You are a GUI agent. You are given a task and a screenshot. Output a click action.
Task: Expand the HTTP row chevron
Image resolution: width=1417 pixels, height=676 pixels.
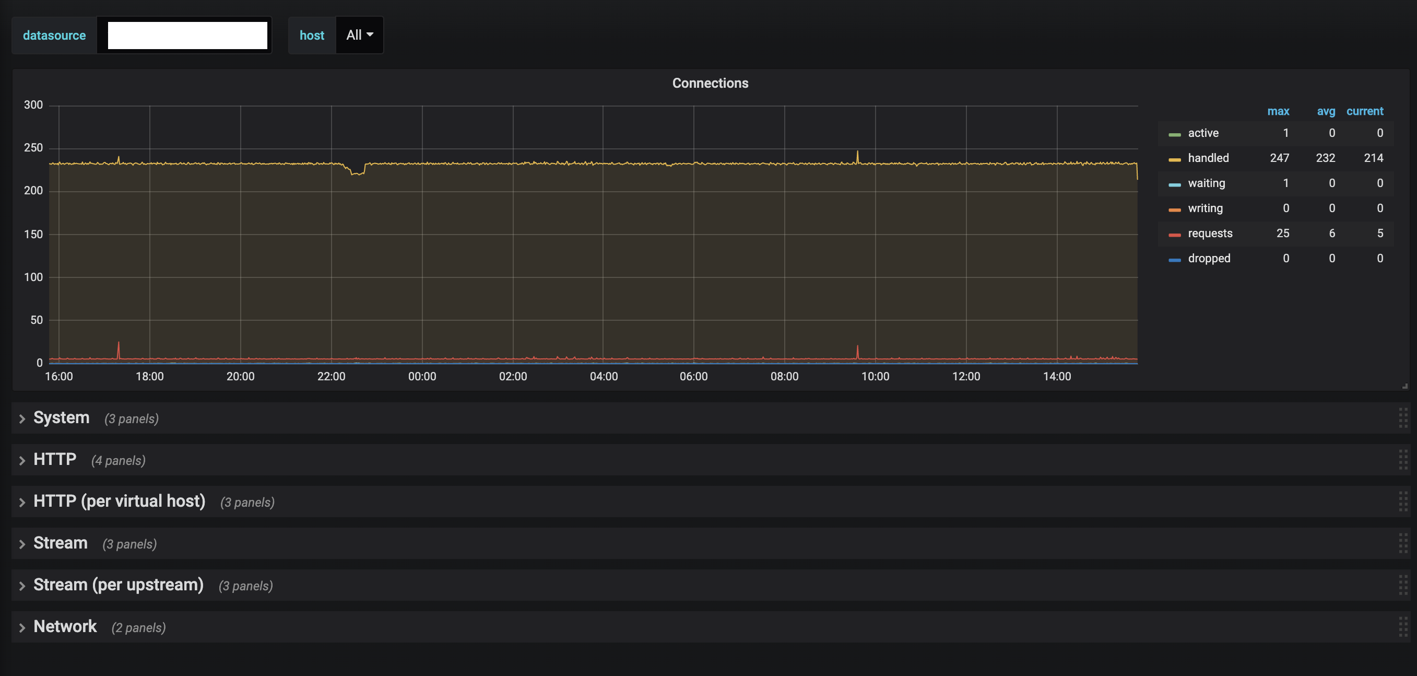[x=22, y=461]
